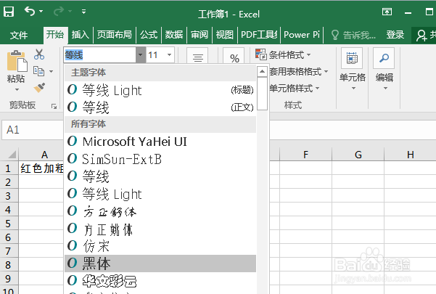This screenshot has height=294, width=436.
Task: Open 条件格式 conditional formatting menu
Action: click(283, 54)
